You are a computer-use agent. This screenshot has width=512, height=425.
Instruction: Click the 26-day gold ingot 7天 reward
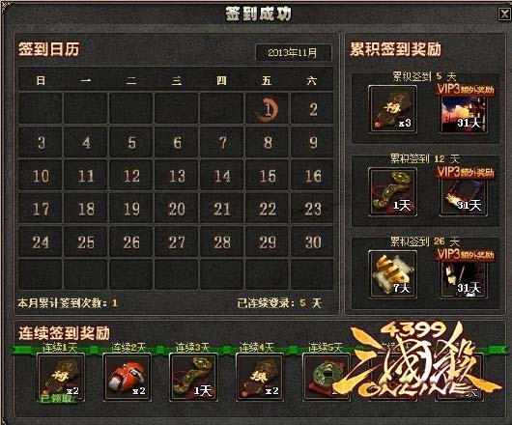pyautogui.click(x=392, y=274)
